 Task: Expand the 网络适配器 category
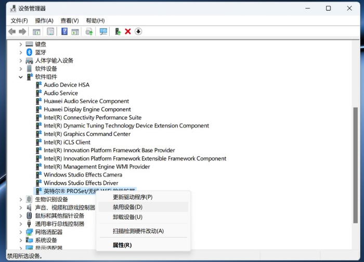coord(21,232)
